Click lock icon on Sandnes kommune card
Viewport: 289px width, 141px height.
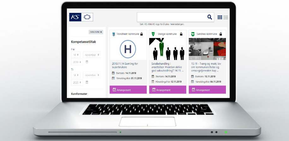220,34
